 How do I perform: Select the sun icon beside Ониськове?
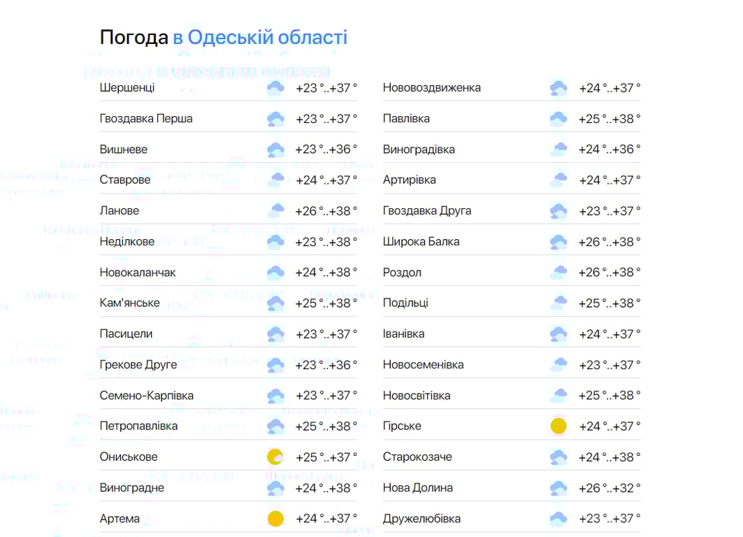(275, 457)
